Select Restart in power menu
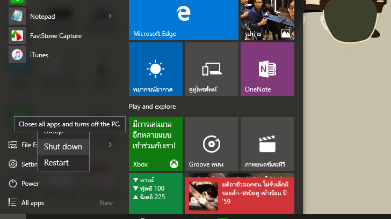 click(63, 163)
